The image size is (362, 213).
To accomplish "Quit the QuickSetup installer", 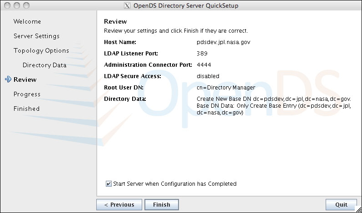I will [341, 204].
